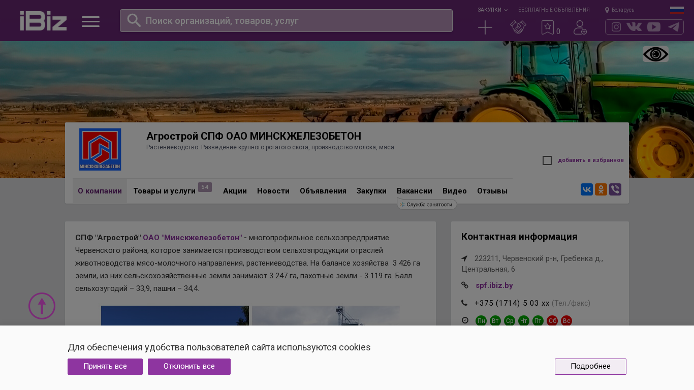Open the Акции tab
694x390 pixels.
click(235, 191)
